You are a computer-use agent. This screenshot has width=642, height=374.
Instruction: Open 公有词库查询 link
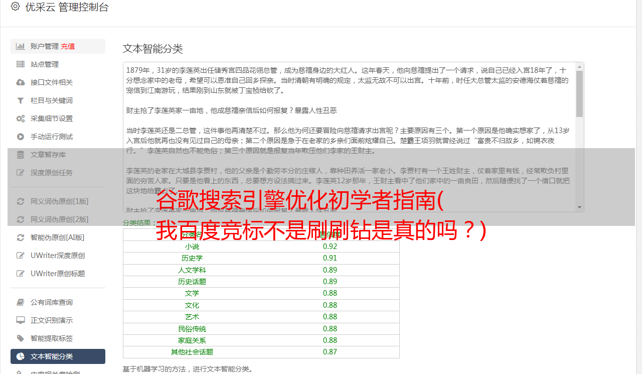(x=58, y=302)
